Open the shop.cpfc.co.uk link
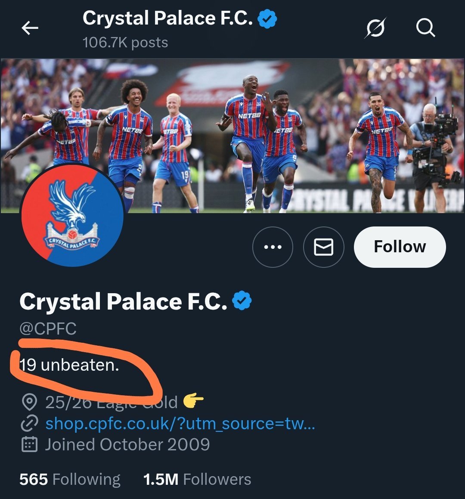The width and height of the screenshot is (465, 499). point(180,424)
